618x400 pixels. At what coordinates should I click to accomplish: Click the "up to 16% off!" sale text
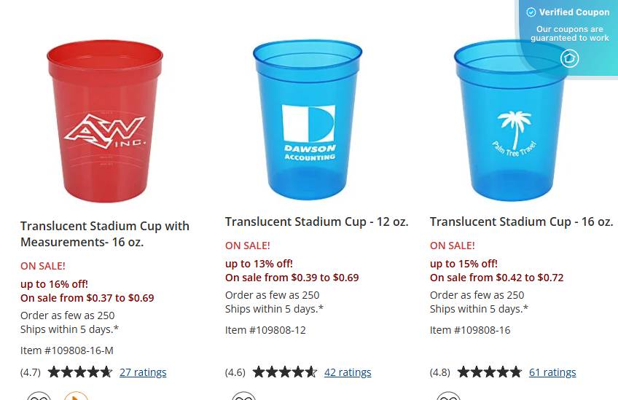pos(55,284)
